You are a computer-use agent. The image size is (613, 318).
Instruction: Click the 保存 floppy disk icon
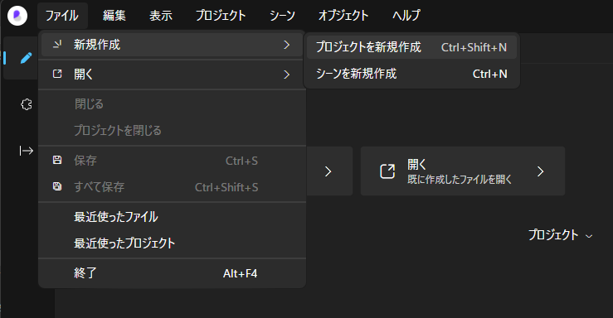(x=57, y=160)
